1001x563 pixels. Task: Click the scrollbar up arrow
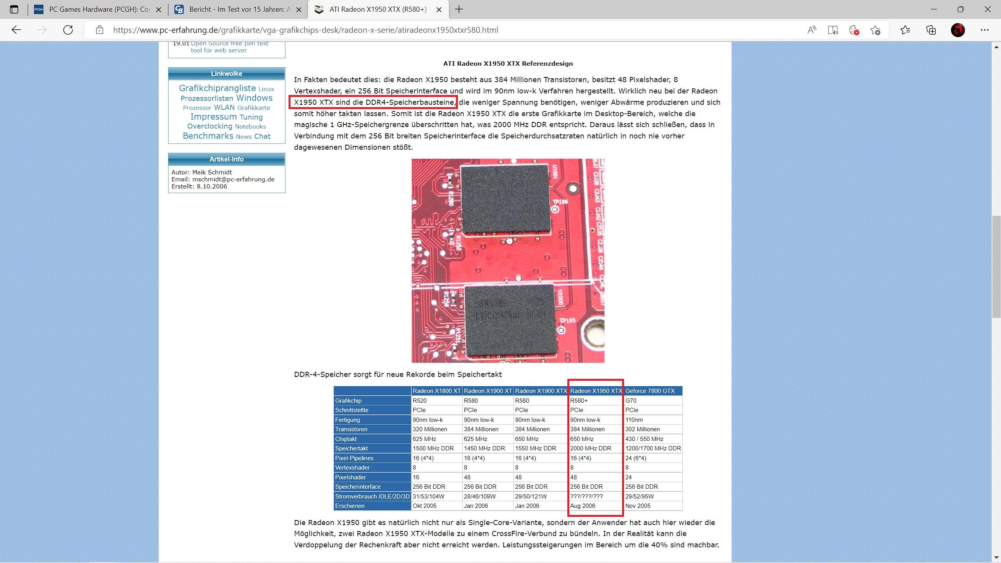pos(996,47)
